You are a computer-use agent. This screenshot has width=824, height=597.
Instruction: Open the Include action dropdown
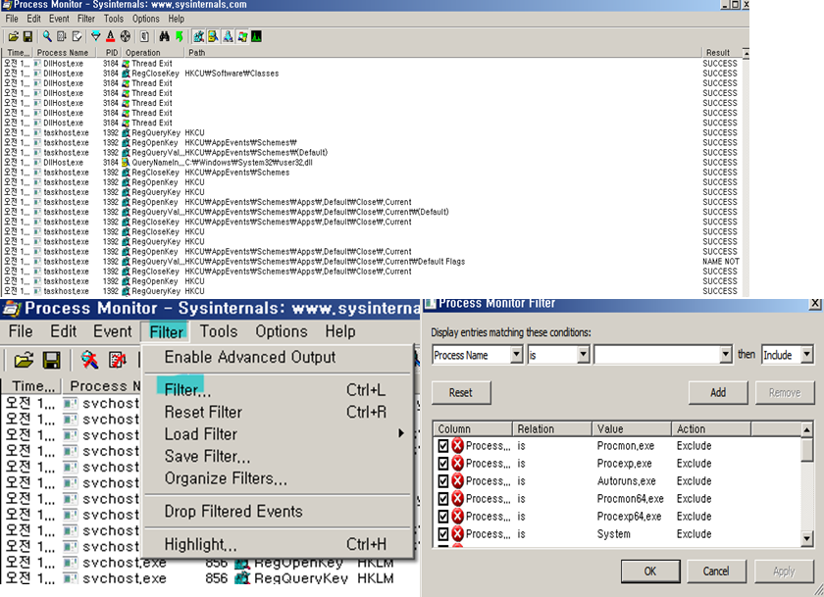[x=806, y=355]
